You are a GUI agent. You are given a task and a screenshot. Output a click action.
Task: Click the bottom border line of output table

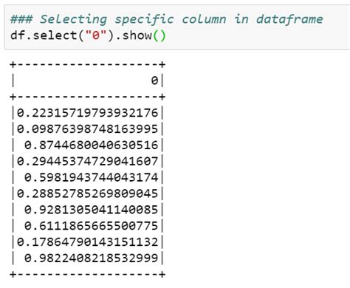[x=87, y=274]
